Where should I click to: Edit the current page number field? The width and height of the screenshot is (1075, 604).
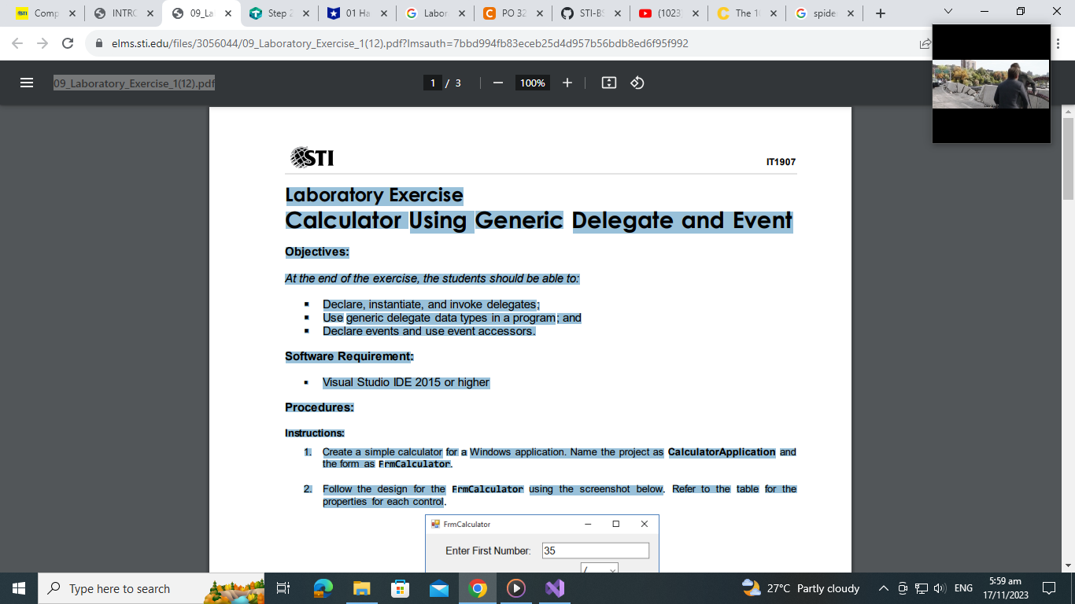pyautogui.click(x=432, y=83)
